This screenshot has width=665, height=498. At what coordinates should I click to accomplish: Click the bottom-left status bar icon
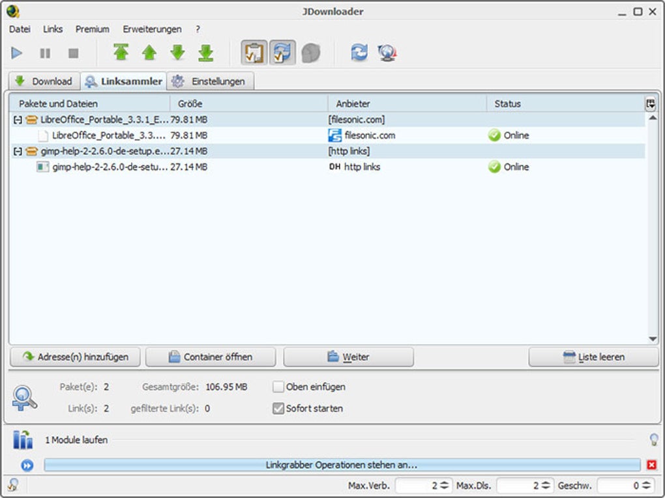point(13,485)
